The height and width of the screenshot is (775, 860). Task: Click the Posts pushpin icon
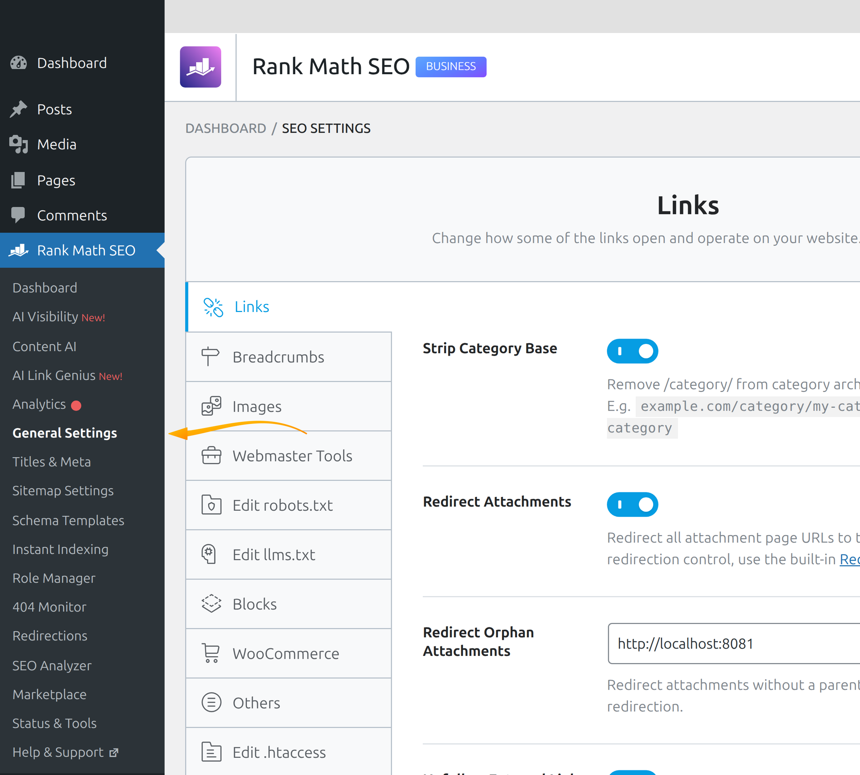[18, 109]
